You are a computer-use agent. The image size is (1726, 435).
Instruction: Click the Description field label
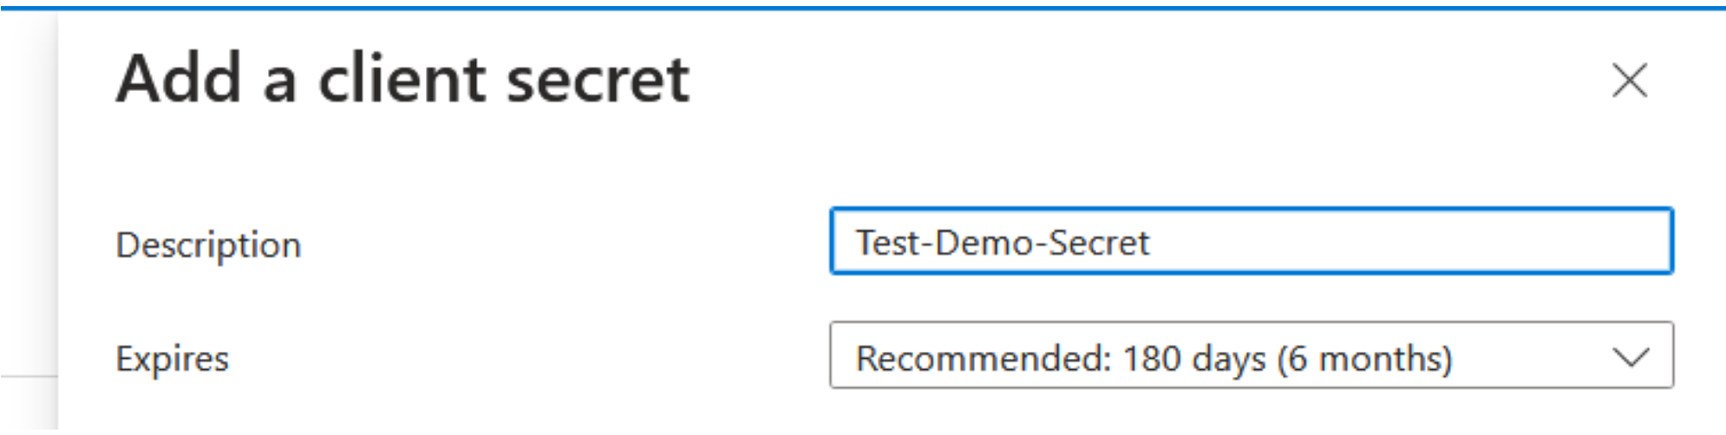point(208,245)
